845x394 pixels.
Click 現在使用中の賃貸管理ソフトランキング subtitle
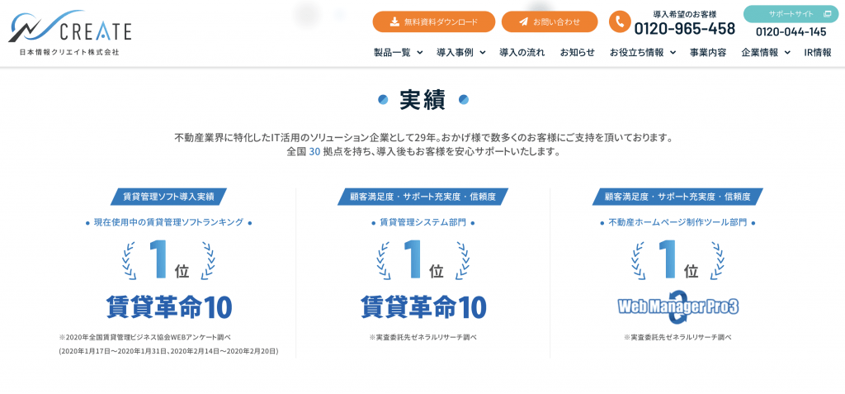[168, 222]
